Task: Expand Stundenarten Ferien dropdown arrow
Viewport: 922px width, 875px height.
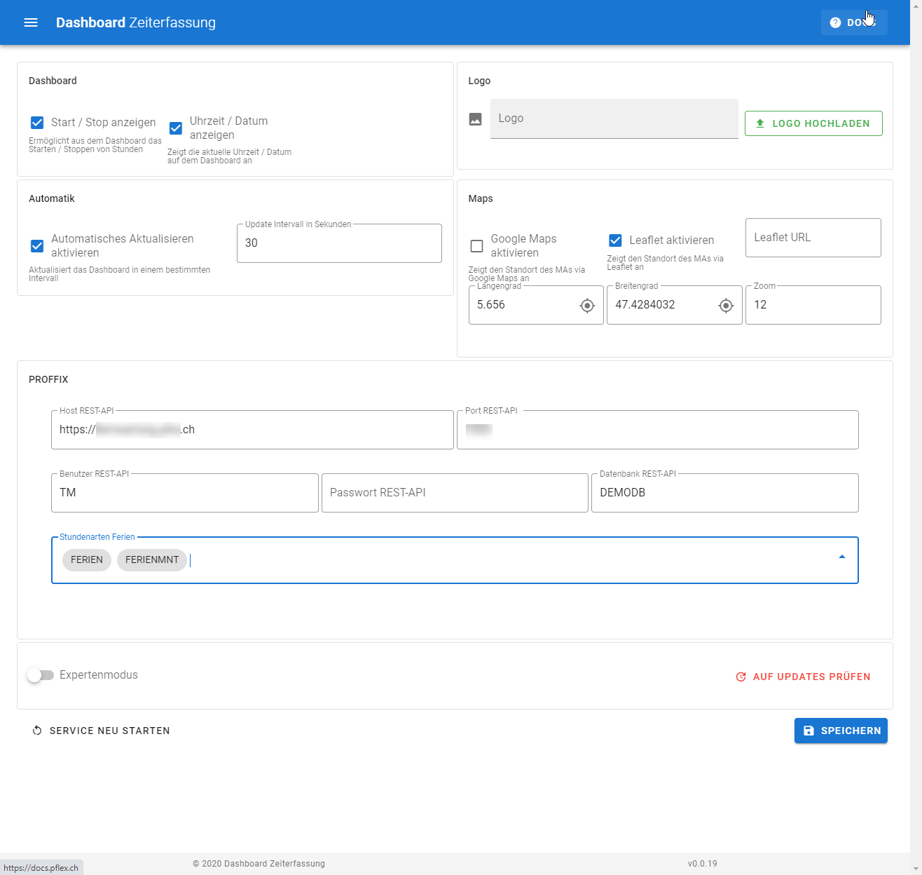Action: pyautogui.click(x=841, y=557)
